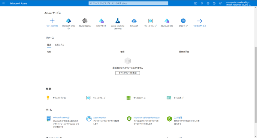Open B2C tenant service icon

[x=101, y=21]
